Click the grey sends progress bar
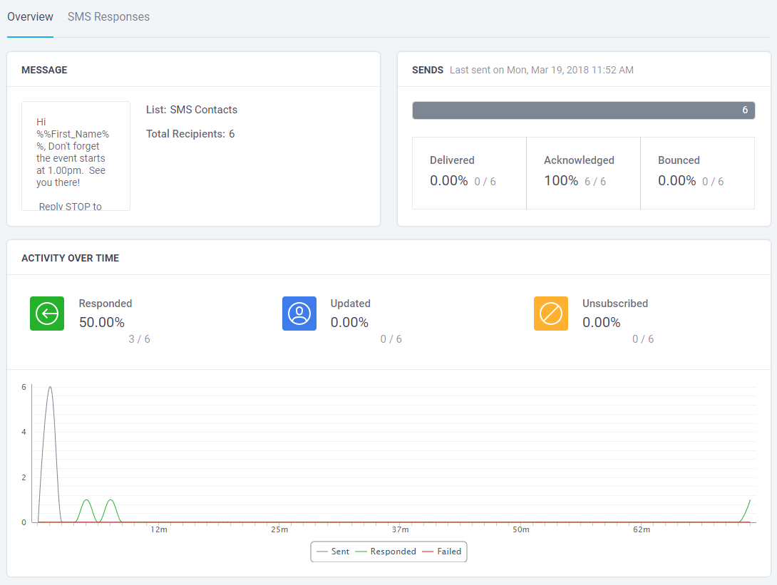The height and width of the screenshot is (585, 777). [x=583, y=110]
